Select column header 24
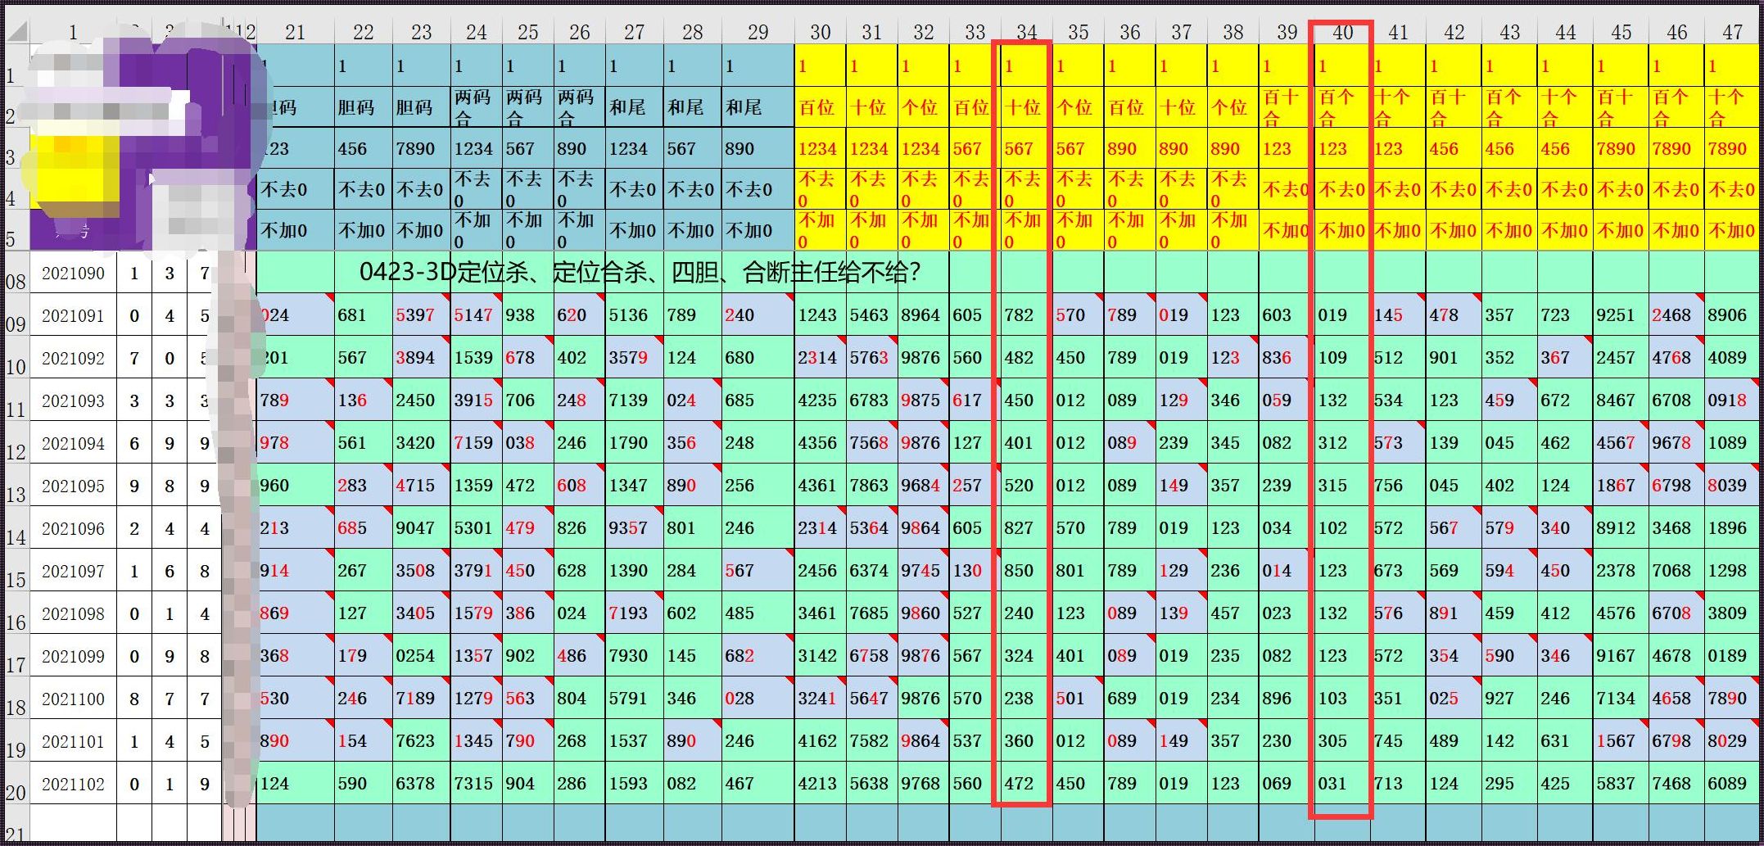Viewport: 1764px width, 846px height. 476,32
